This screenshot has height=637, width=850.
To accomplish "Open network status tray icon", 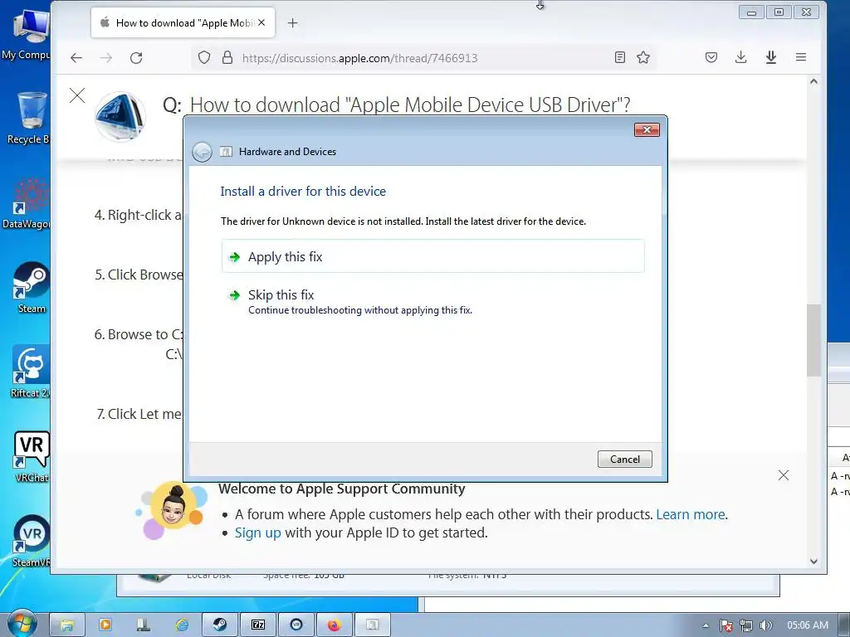I will [746, 625].
